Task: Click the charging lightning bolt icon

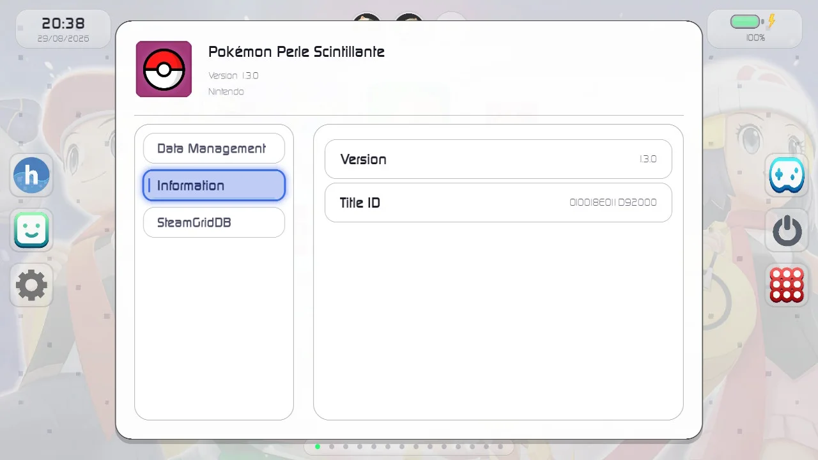Action: 771,22
